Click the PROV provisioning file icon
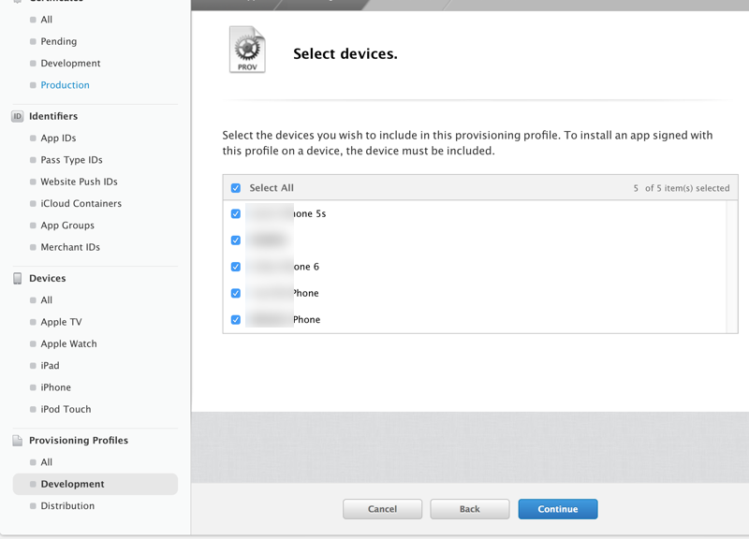The height and width of the screenshot is (539, 749). (x=248, y=51)
